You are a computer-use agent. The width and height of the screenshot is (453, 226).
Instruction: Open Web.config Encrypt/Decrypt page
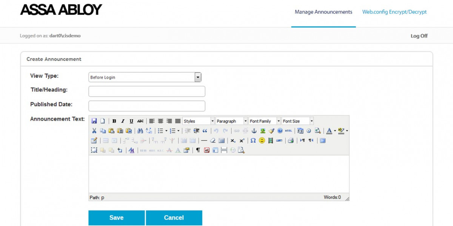click(x=394, y=12)
